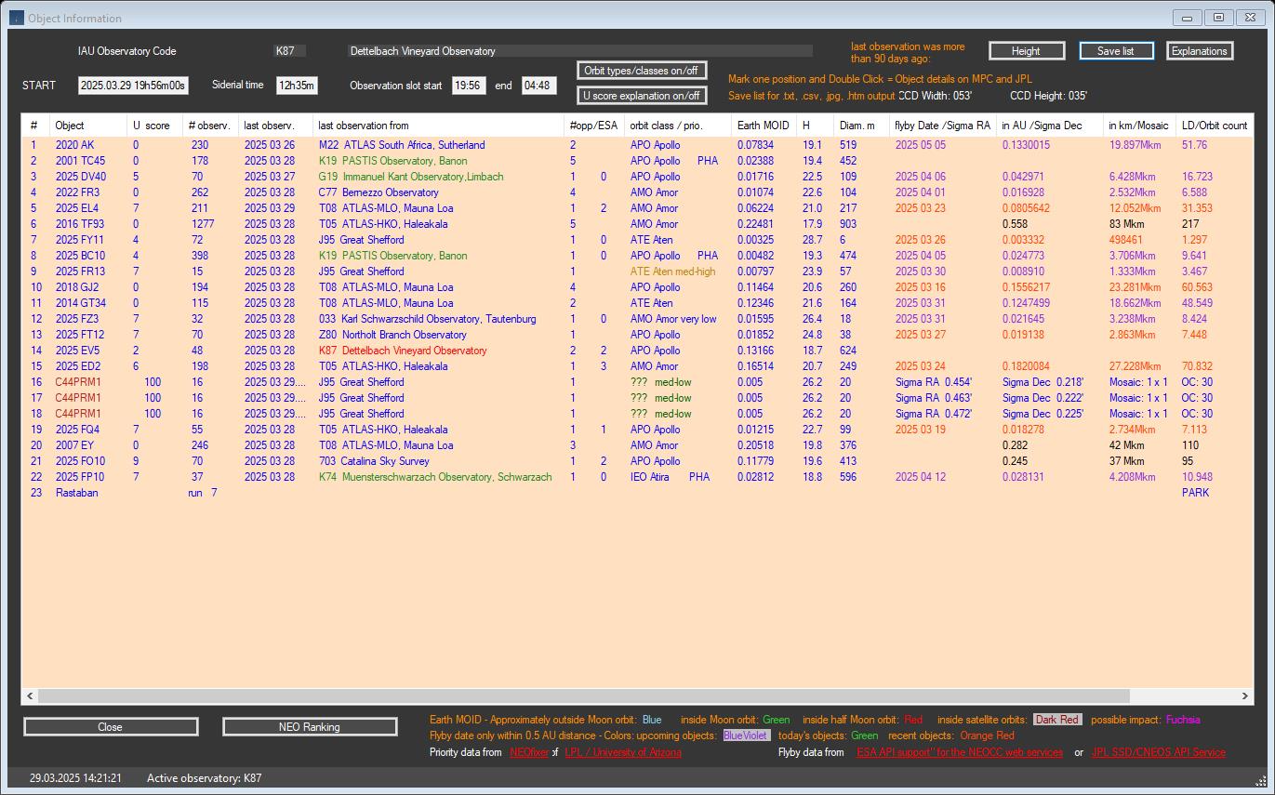The height and width of the screenshot is (795, 1275).
Task: Click the PARK entry in Rastaban row
Action: click(x=1195, y=493)
